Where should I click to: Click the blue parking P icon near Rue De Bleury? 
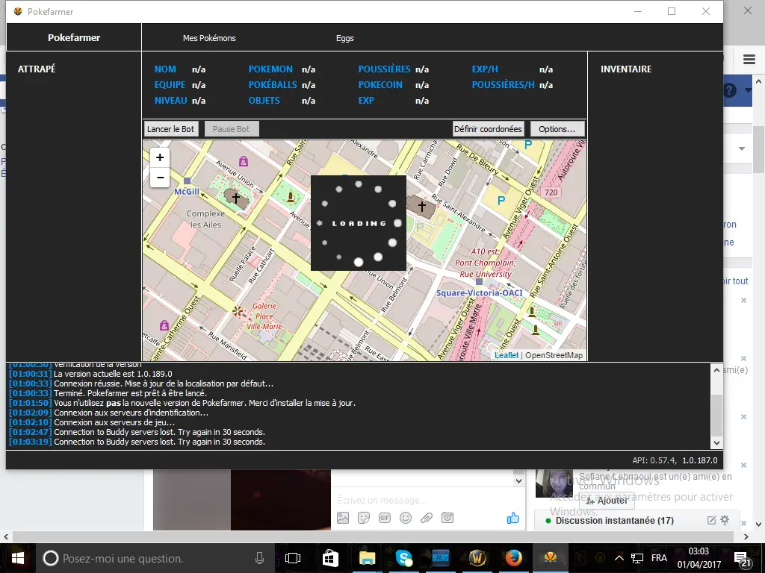(501, 201)
